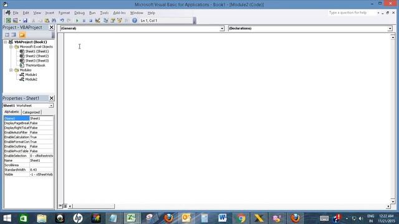Click the Redo arrow icon
Image resolution: width=399 pixels, height=224 pixels.
[x=69, y=21]
